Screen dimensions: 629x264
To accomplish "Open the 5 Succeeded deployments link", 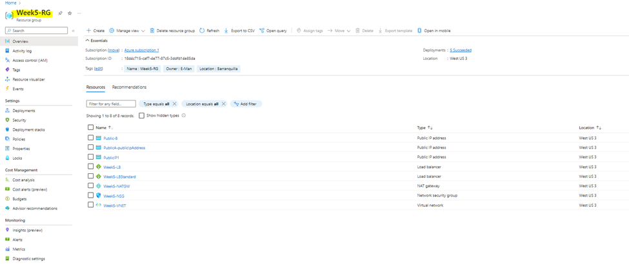I will pyautogui.click(x=461, y=50).
